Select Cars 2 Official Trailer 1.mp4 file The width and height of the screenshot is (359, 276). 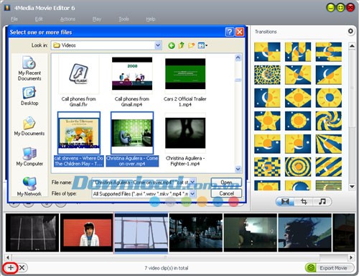tap(185, 81)
